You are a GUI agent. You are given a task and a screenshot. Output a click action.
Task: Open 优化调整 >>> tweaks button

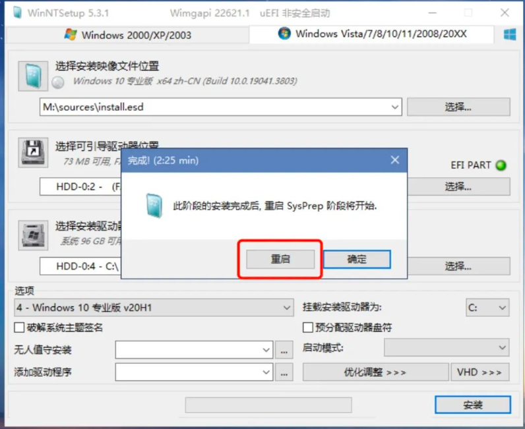pyautogui.click(x=376, y=372)
